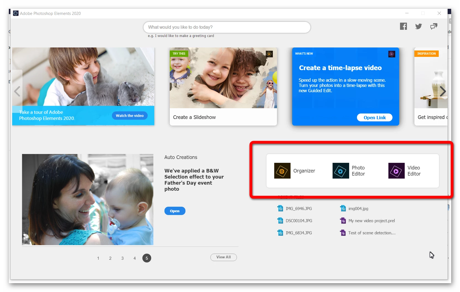Launch the Photo Editor icon
Viewport: 460px width, 292px height.
pyautogui.click(x=341, y=171)
